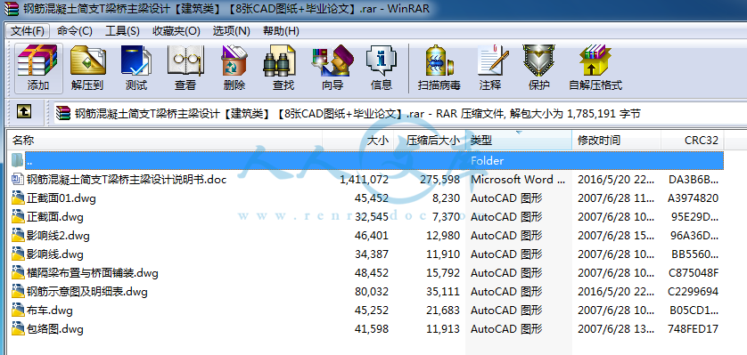Screen dimensions: 747x355
Task: Sort by the 修改时间 column header
Action: (617, 141)
